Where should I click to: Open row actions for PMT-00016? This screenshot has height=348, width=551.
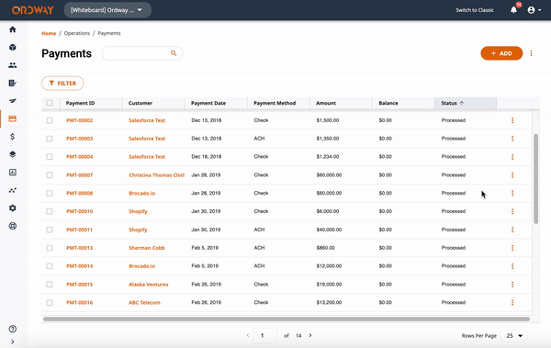512,303
